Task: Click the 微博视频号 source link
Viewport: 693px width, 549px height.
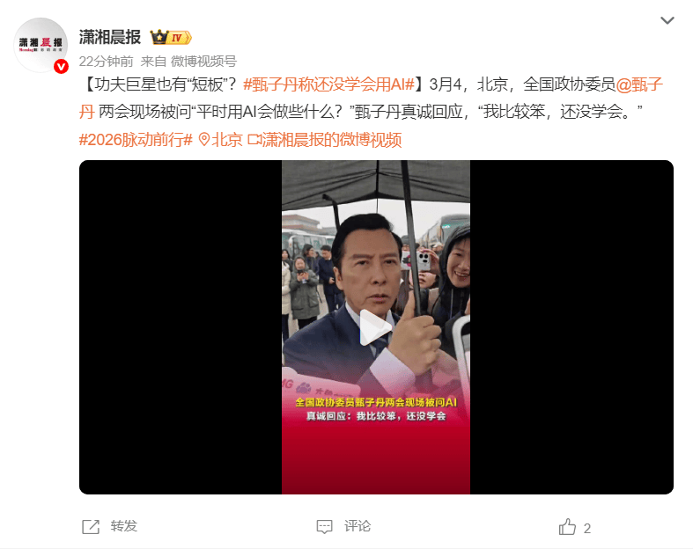Action: pos(203,61)
